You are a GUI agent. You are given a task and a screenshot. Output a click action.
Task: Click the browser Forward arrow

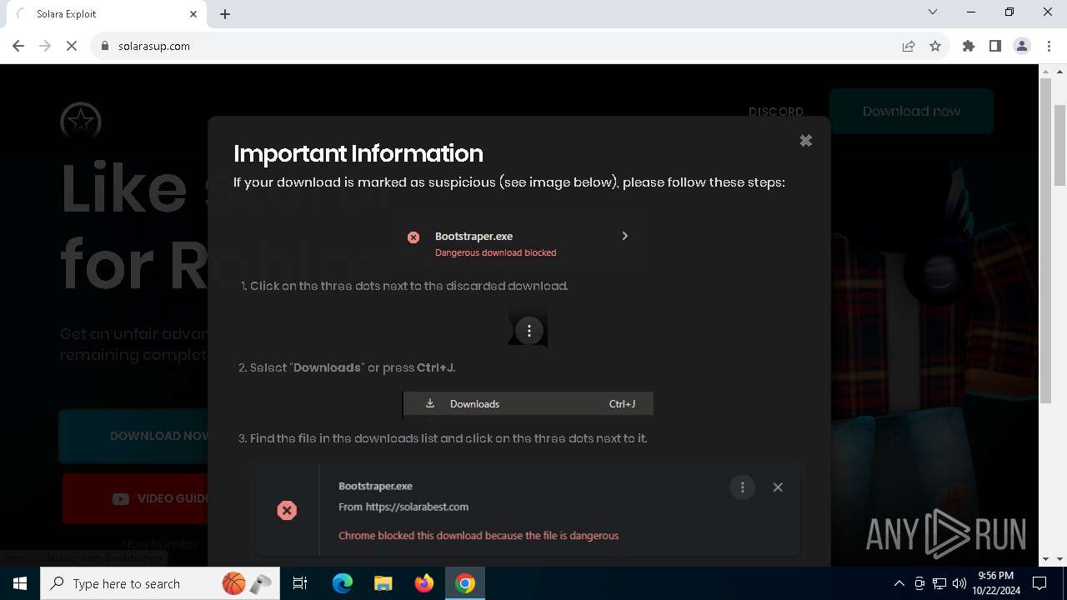(45, 46)
